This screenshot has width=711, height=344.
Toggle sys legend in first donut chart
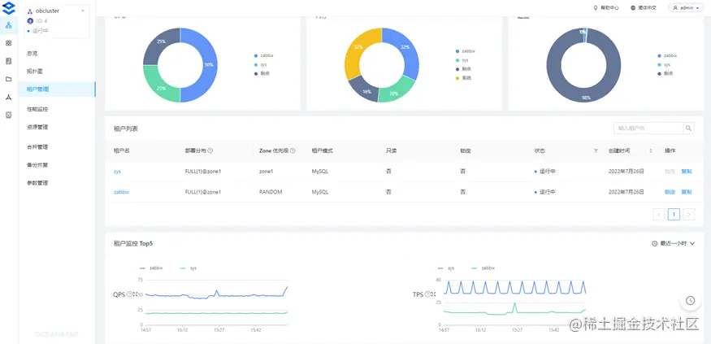[x=261, y=64]
